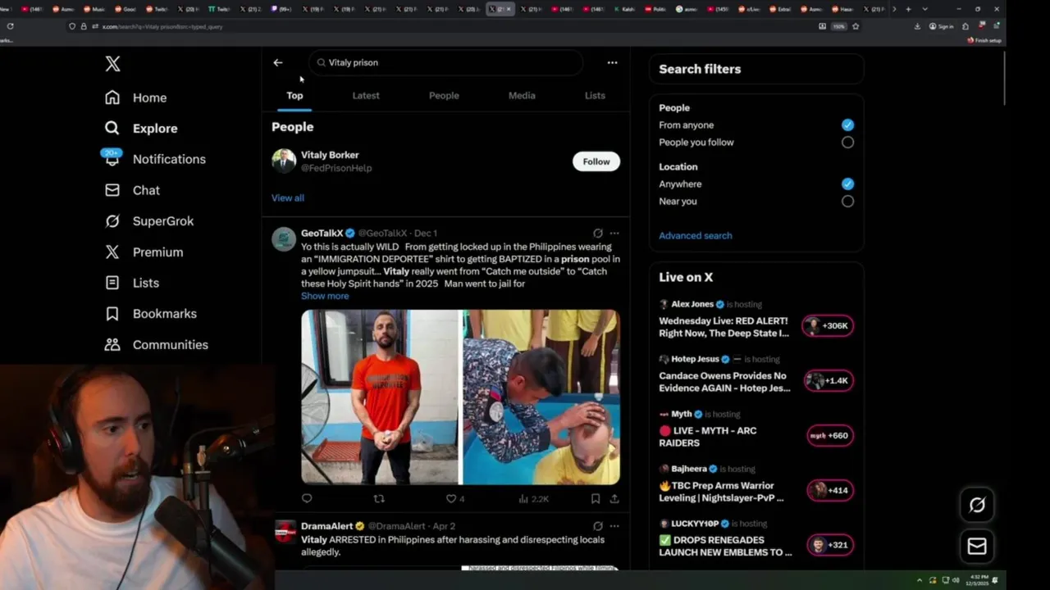Image resolution: width=1050 pixels, height=590 pixels.
Task: Repost the GeoTalkX post
Action: tap(379, 498)
